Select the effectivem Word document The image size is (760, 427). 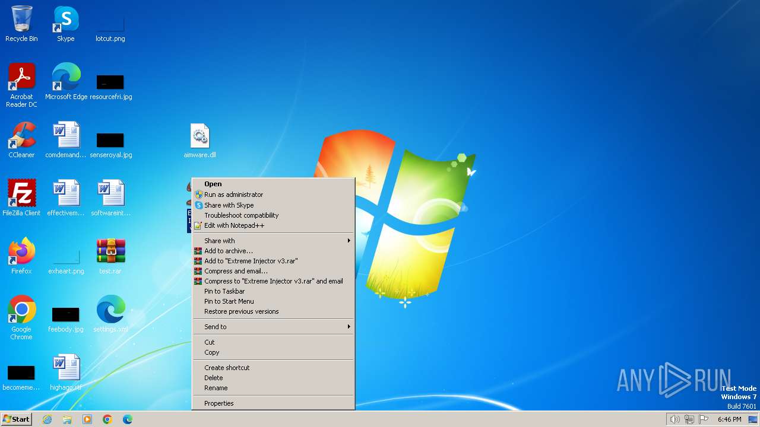pos(66,198)
